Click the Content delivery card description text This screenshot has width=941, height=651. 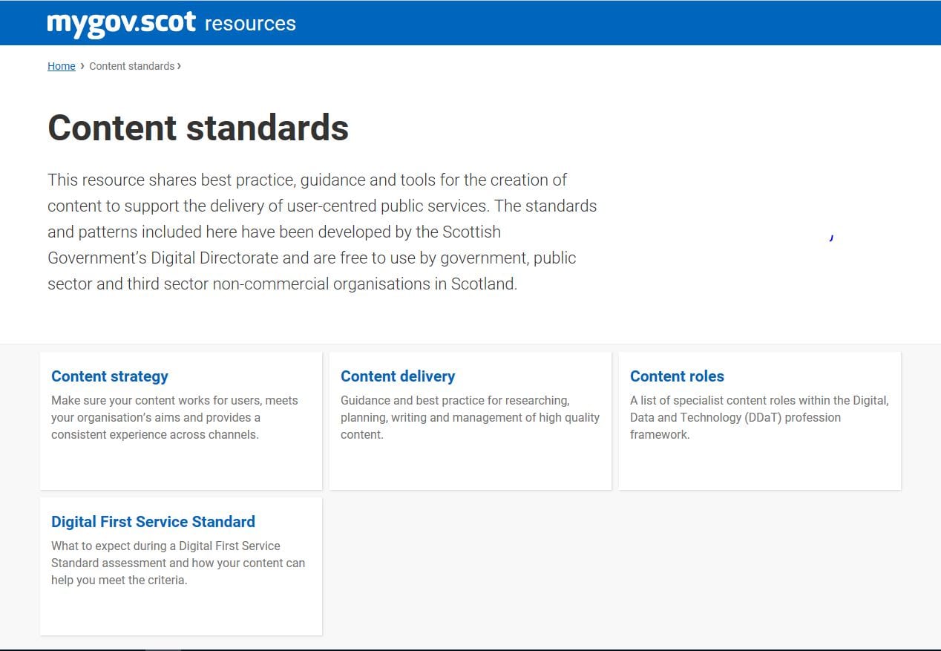(470, 417)
